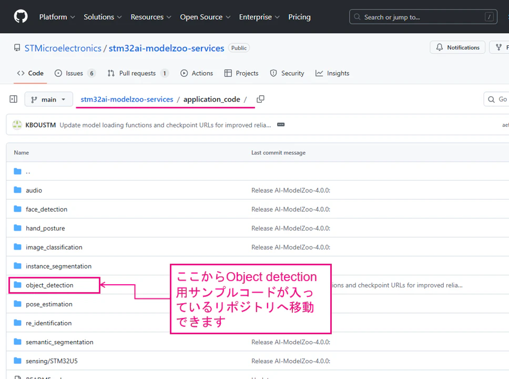
Task: Open the Pull requests tab
Action: coord(138,73)
